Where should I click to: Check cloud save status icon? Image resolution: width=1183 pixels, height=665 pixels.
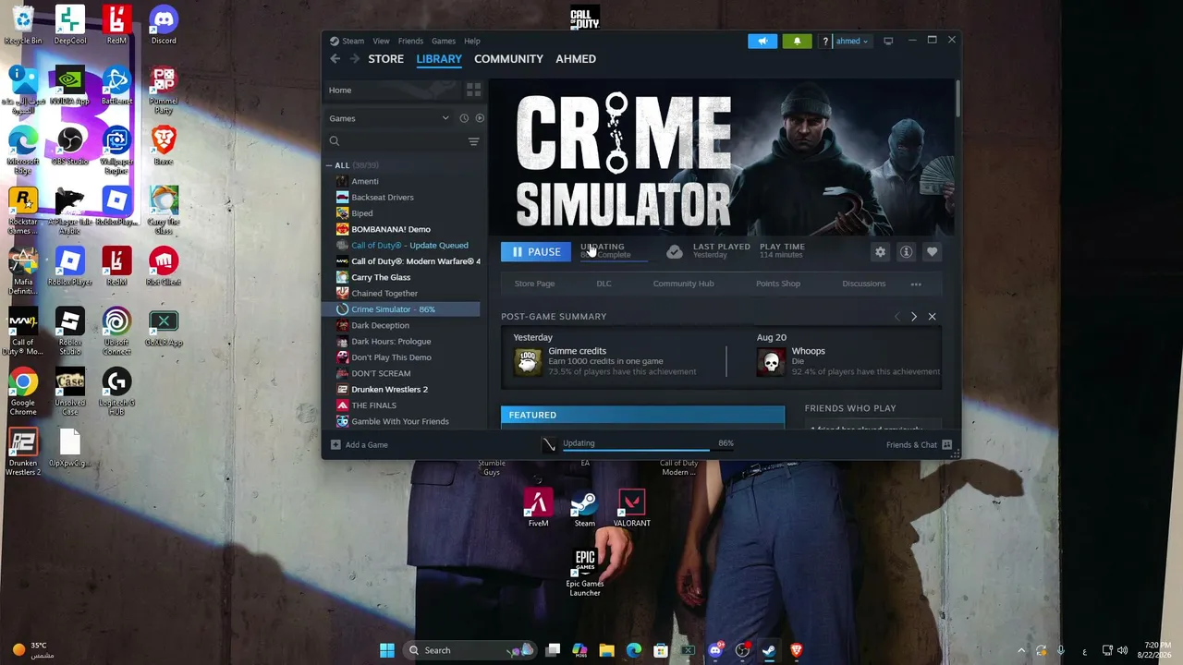click(x=675, y=251)
